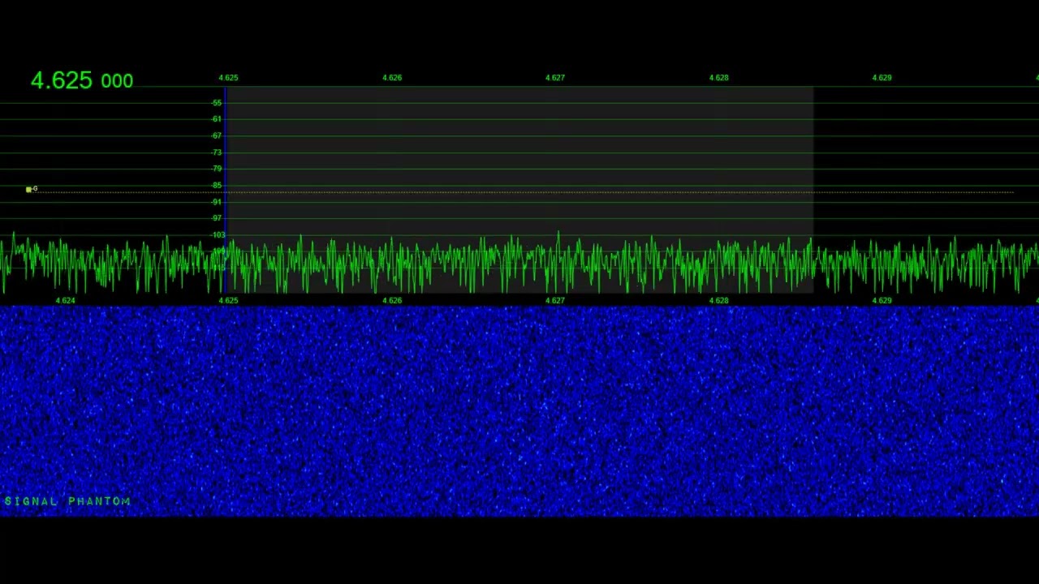Click the -67 dB level label
The width and height of the screenshot is (1039, 584).
(217, 136)
